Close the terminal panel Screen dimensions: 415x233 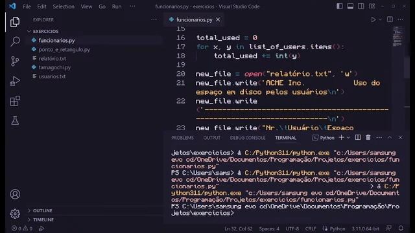[400, 137]
